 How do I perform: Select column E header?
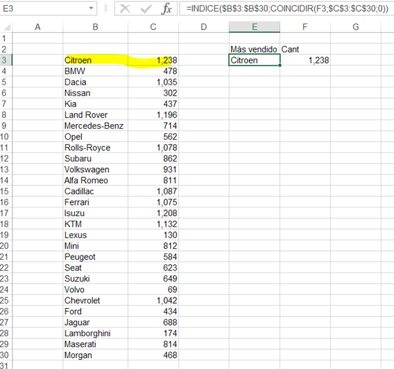click(255, 27)
